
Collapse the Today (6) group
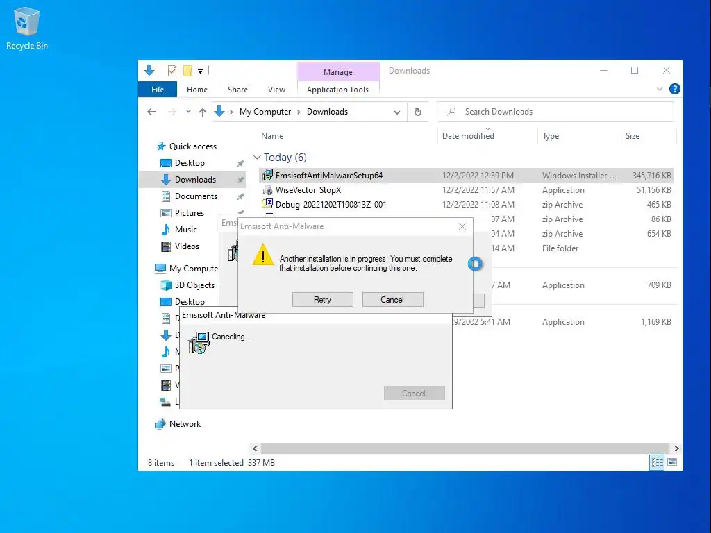(257, 158)
